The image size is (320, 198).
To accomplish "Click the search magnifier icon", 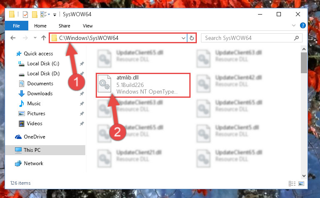I will [x=296, y=38].
